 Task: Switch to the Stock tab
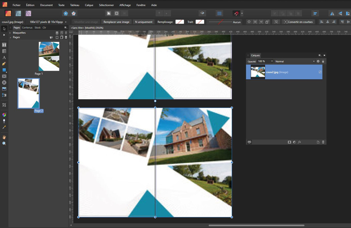pos(38,28)
